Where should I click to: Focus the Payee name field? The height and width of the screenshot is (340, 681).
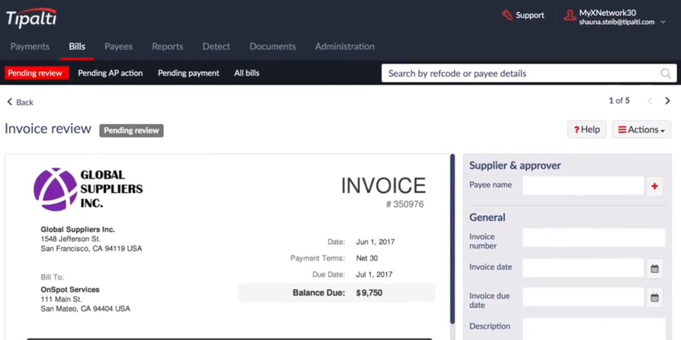(x=583, y=186)
